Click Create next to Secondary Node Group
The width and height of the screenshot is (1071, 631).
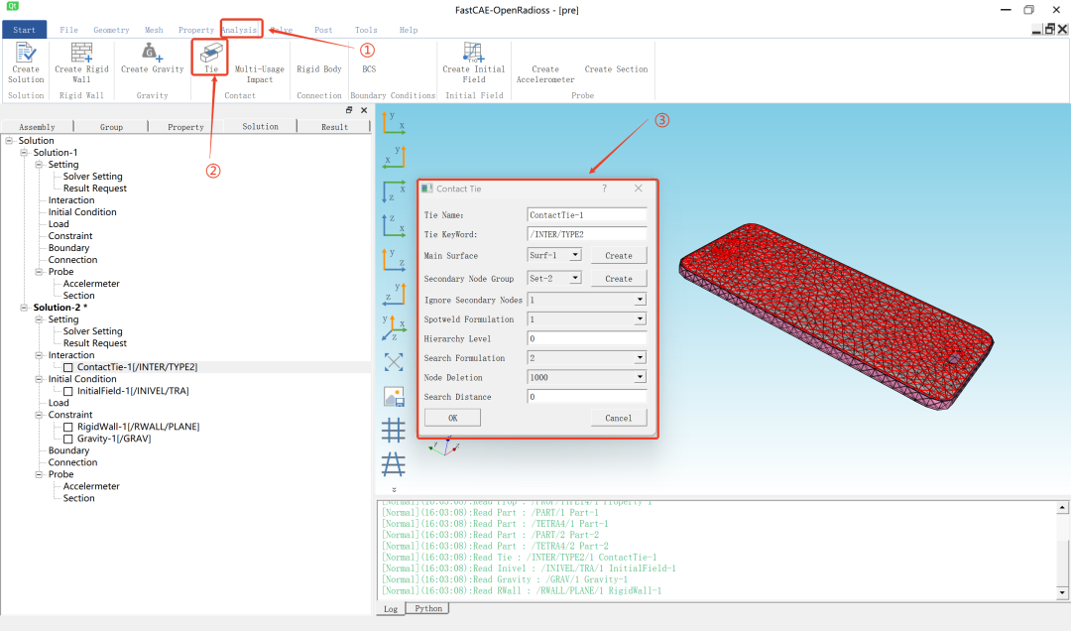[x=618, y=278]
